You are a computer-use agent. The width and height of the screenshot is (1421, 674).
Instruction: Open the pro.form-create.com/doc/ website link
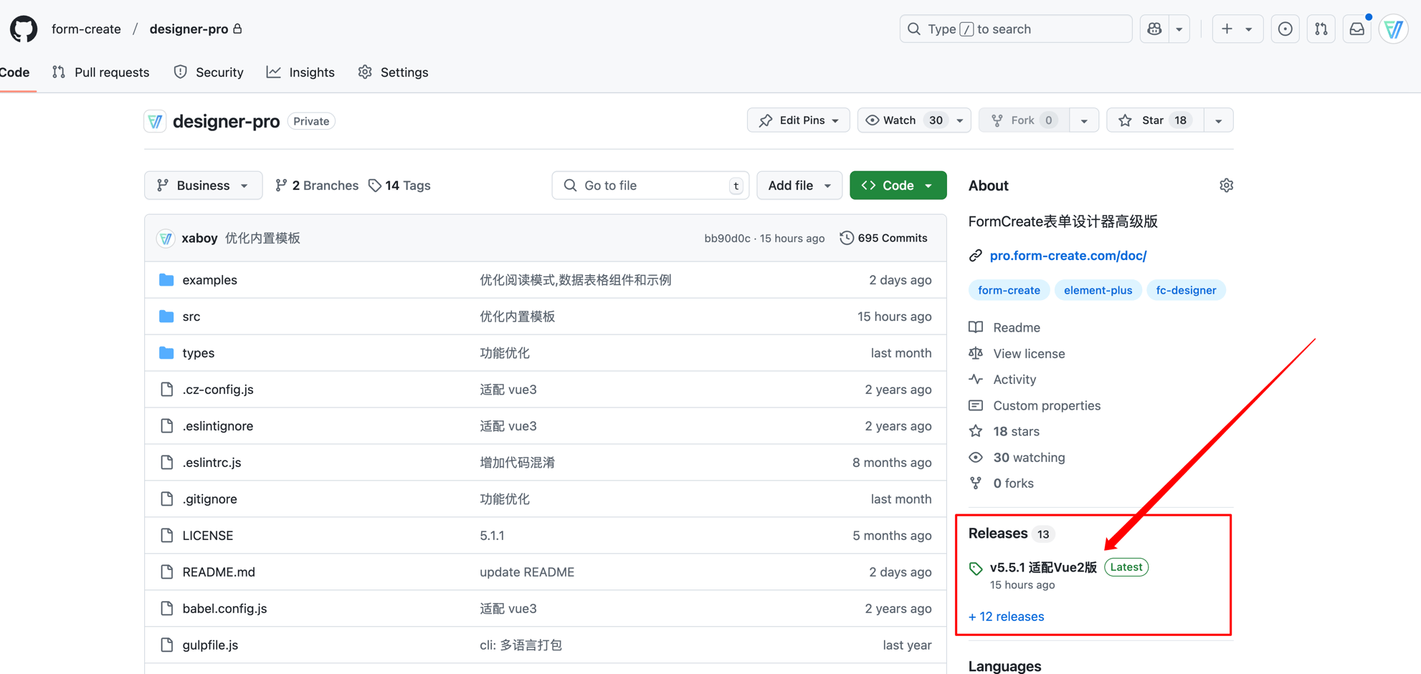point(1068,256)
